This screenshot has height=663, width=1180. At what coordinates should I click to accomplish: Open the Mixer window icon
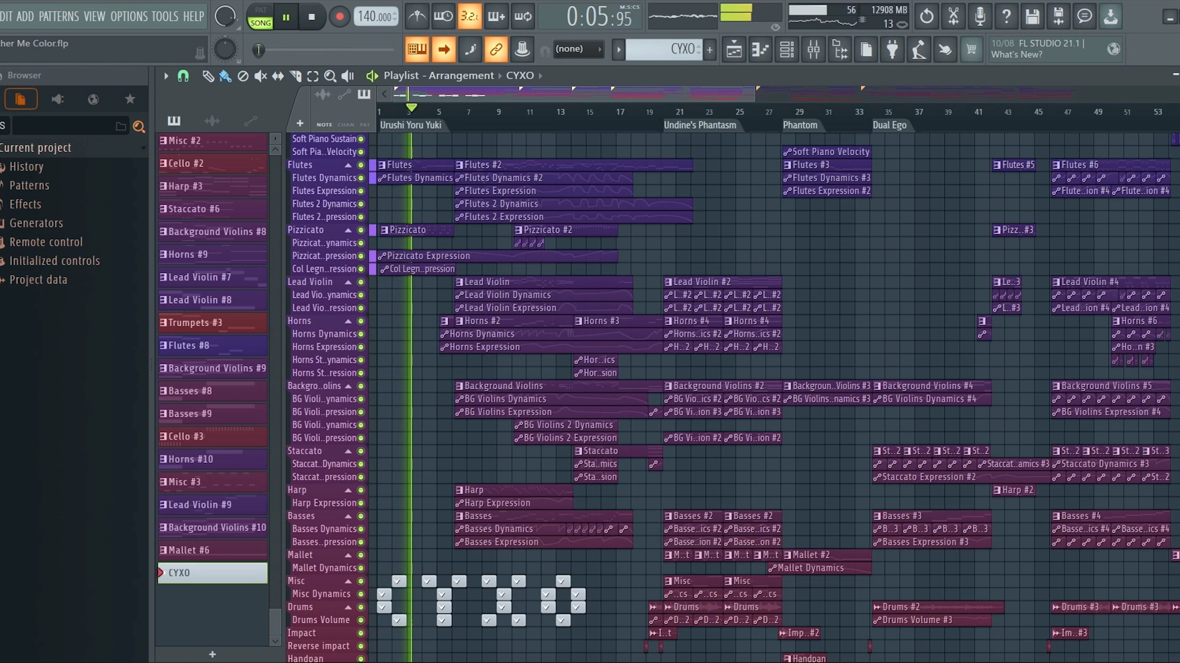tap(813, 50)
